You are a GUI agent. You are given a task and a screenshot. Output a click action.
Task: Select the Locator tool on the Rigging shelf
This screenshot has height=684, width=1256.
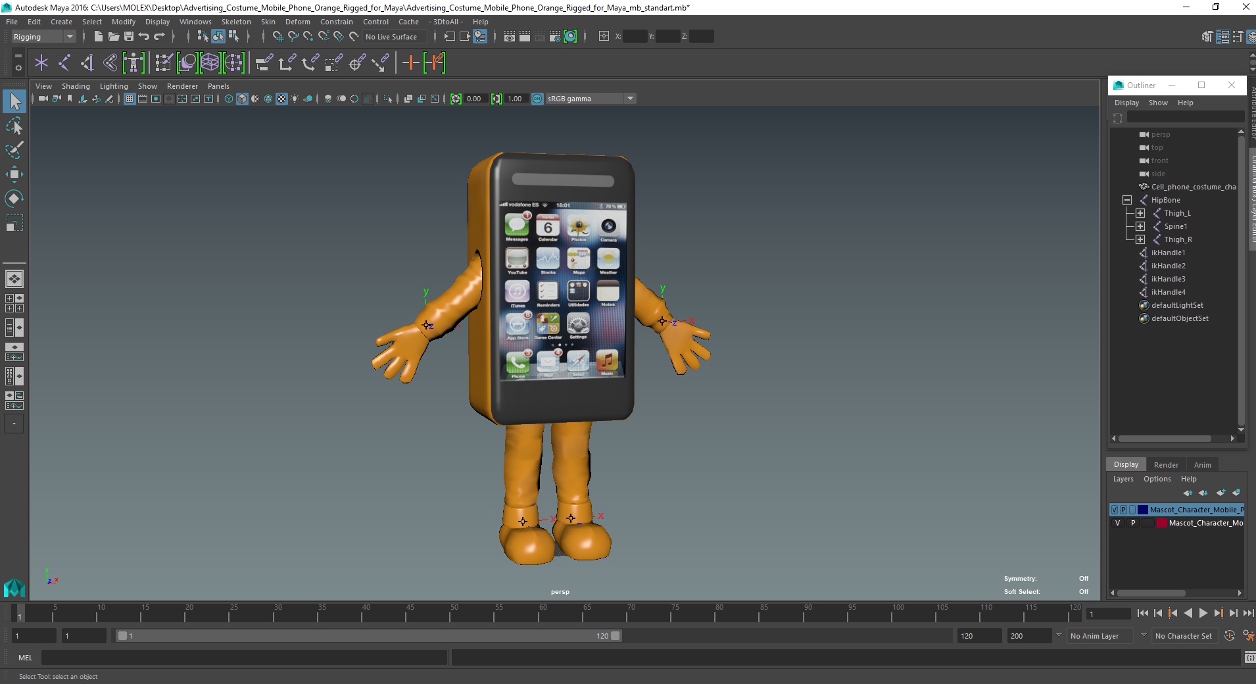pos(41,63)
